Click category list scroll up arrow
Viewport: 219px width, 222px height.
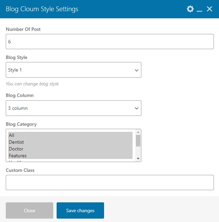(x=138, y=132)
